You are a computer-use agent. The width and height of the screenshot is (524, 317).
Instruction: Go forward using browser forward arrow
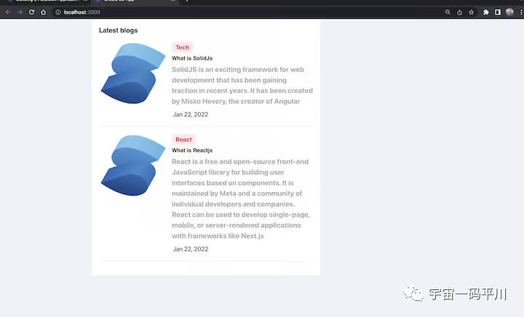click(x=20, y=12)
